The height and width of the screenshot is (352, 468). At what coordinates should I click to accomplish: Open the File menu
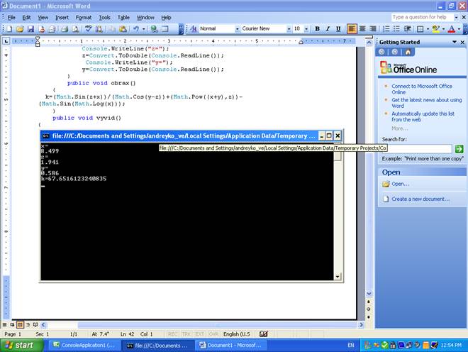click(x=11, y=18)
